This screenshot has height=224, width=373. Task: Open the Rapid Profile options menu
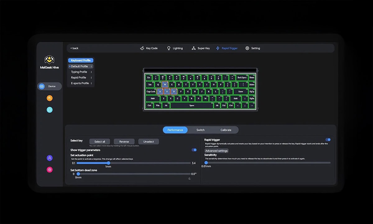pos(92,77)
